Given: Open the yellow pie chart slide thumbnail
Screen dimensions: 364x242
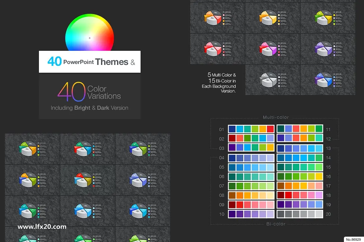Looking at the screenshot, I should pos(273,18).
